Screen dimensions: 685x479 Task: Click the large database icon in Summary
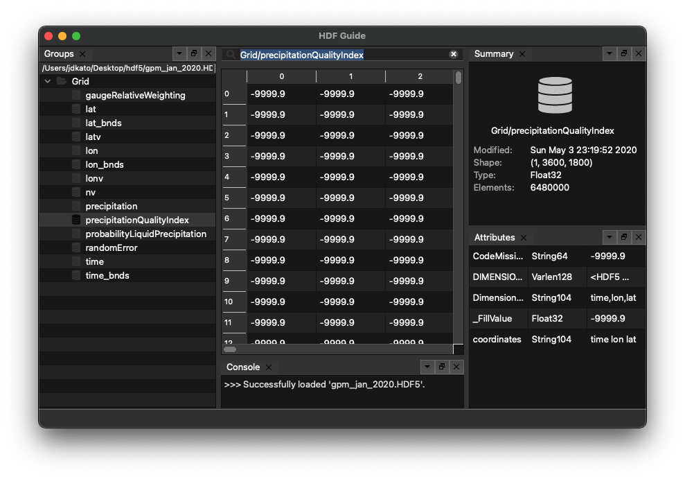(555, 95)
